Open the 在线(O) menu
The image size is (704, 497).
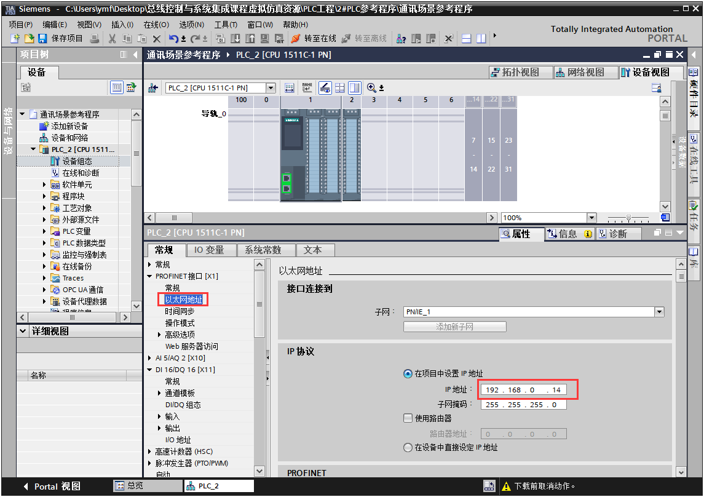tap(156, 25)
